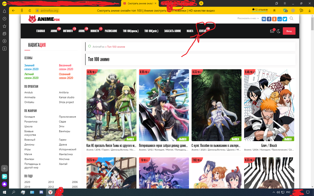Open МАНГА in site menu
Image resolution: width=314 pixels, height=196 pixels.
tap(190, 31)
